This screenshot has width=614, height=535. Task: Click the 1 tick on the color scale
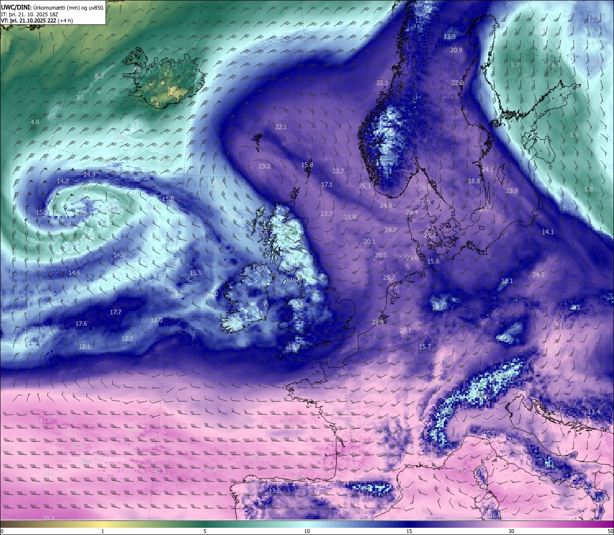(103, 531)
